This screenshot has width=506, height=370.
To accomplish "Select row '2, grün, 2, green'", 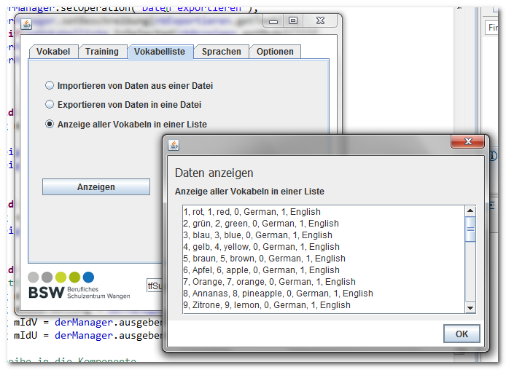I will [324, 224].
